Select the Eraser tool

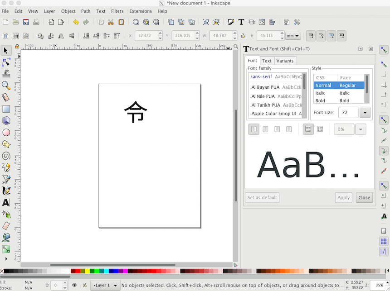point(6,226)
